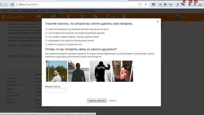Select 'Русский' language link
The width and height of the screenshot is (204, 115).
pos(10,74)
